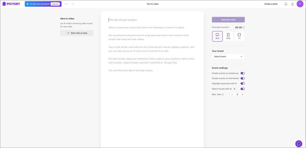Open the chat support bubble
The width and height of the screenshot is (306, 148).
pyautogui.click(x=299, y=144)
